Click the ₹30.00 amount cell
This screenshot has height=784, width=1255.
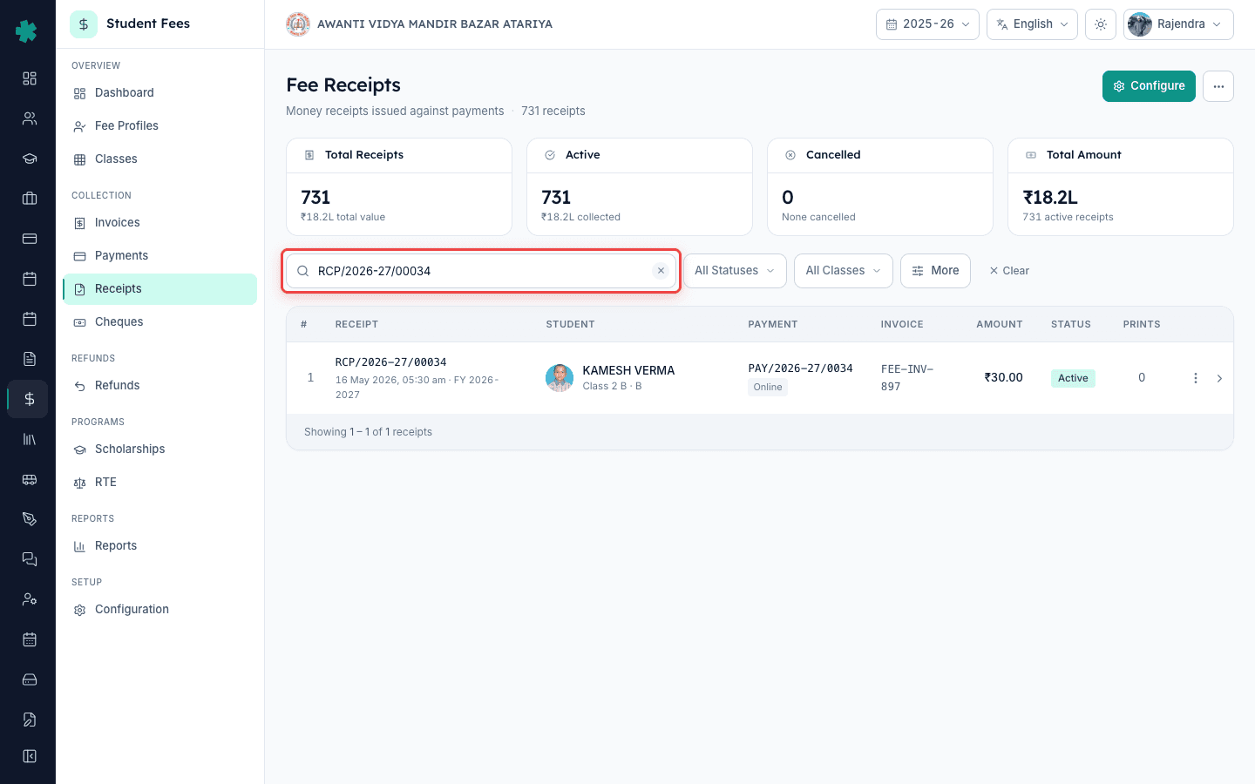1003,378
